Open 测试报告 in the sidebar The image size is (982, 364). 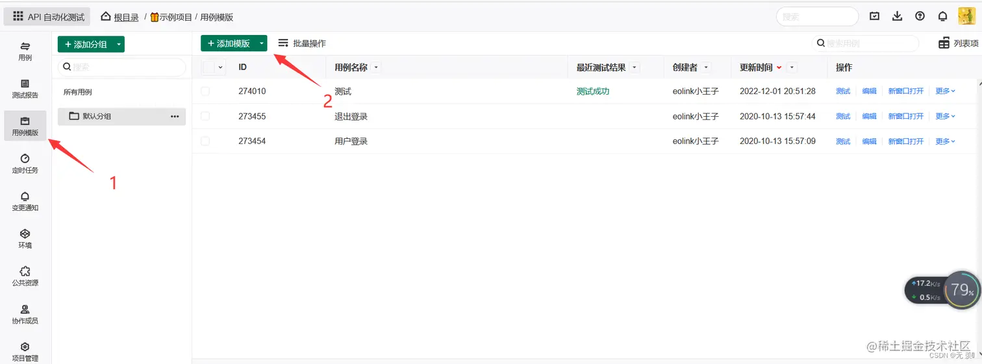point(25,90)
